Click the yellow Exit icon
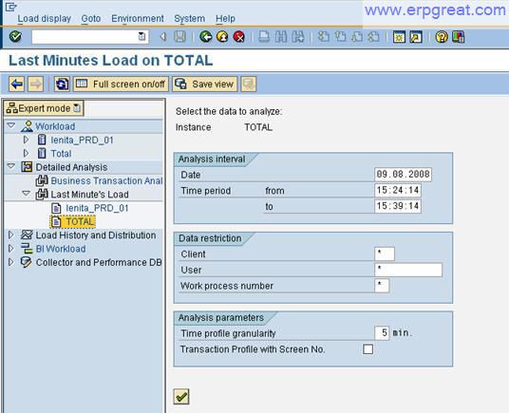509x413 pixels. tap(222, 37)
